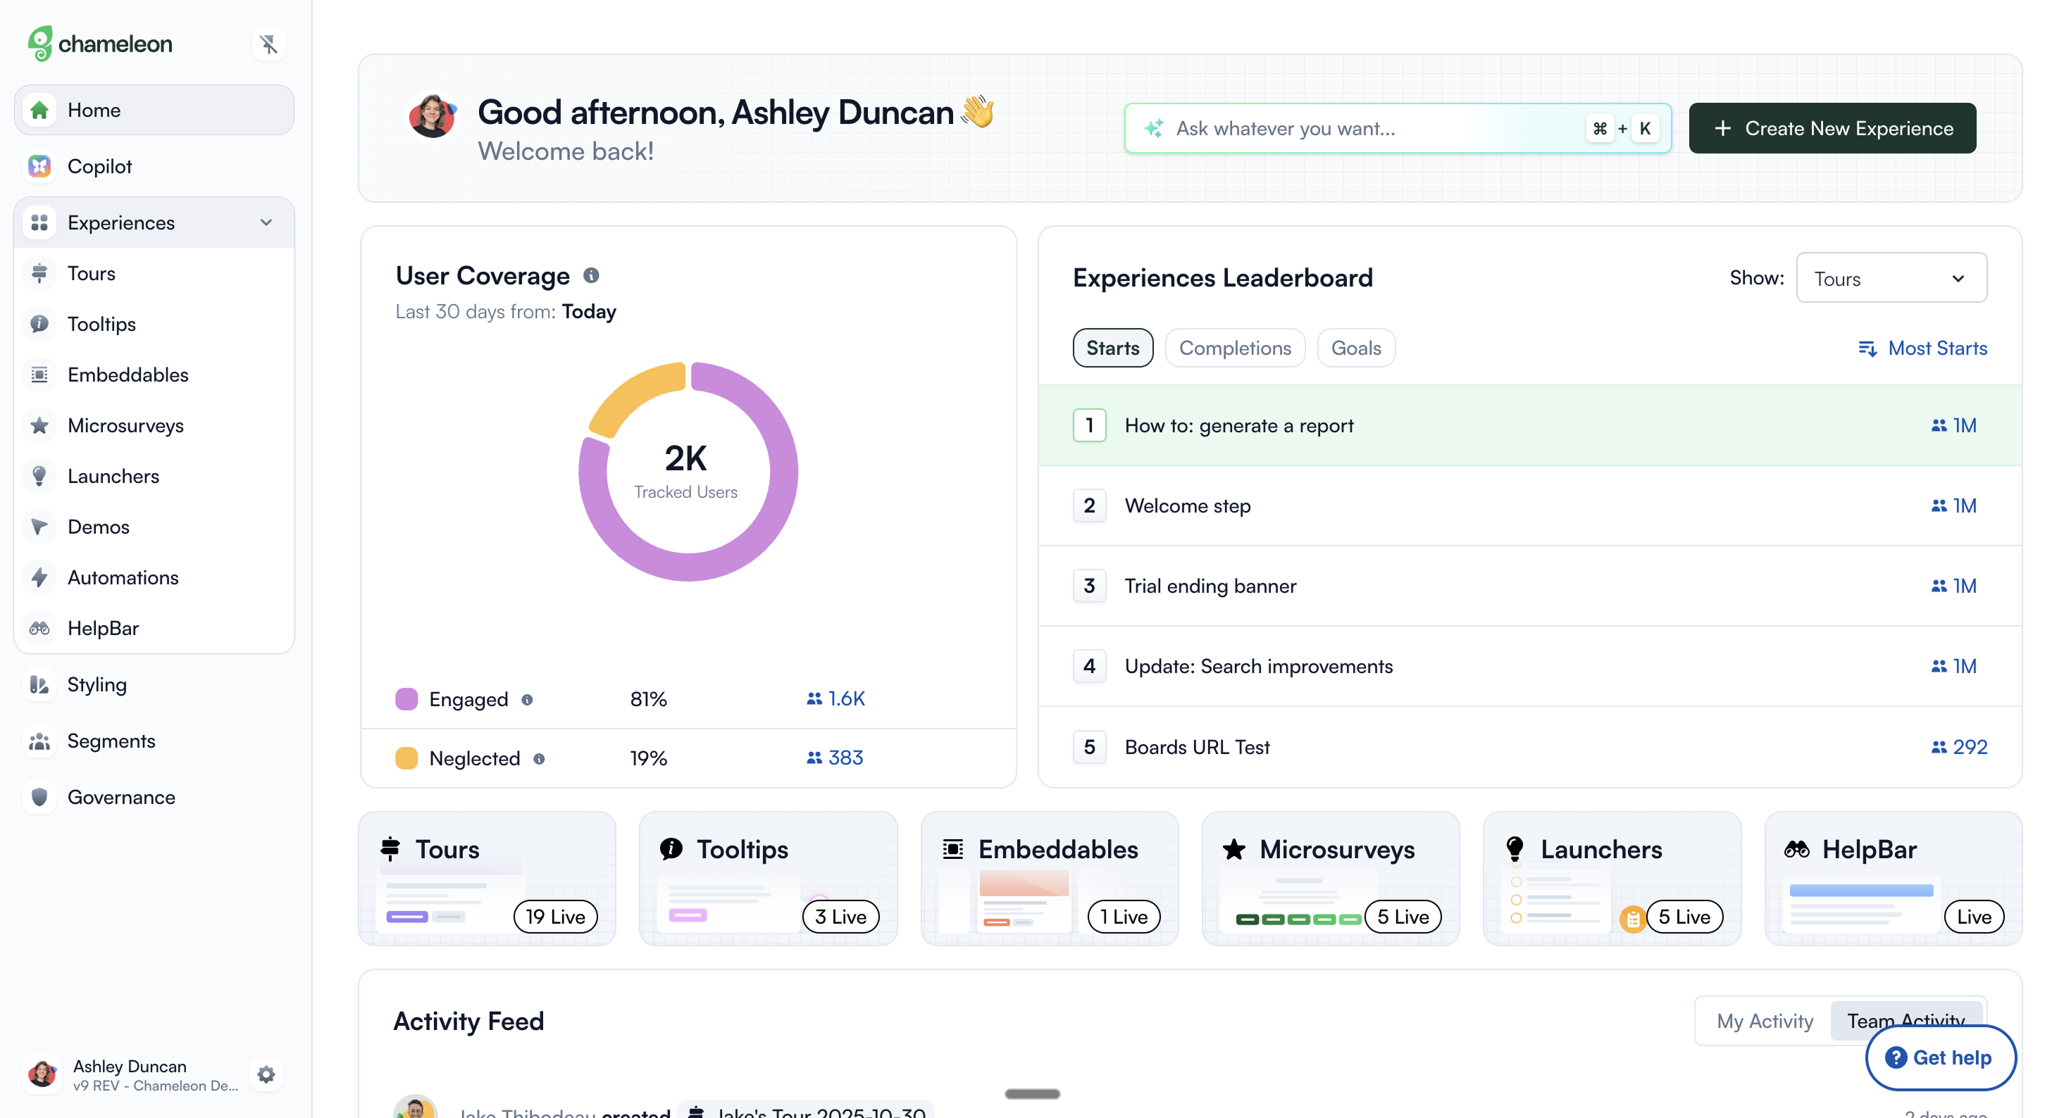Open Governance shield icon in sidebar
The image size is (2064, 1118).
point(39,797)
